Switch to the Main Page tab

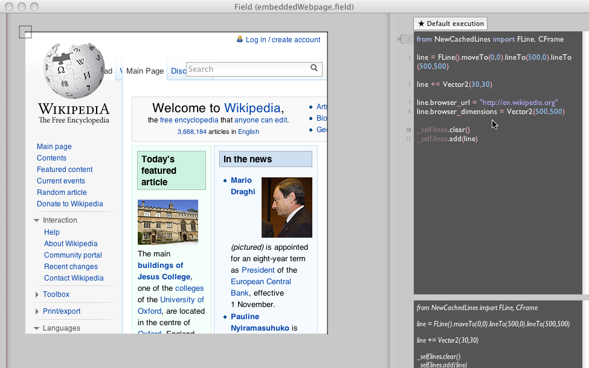click(144, 71)
